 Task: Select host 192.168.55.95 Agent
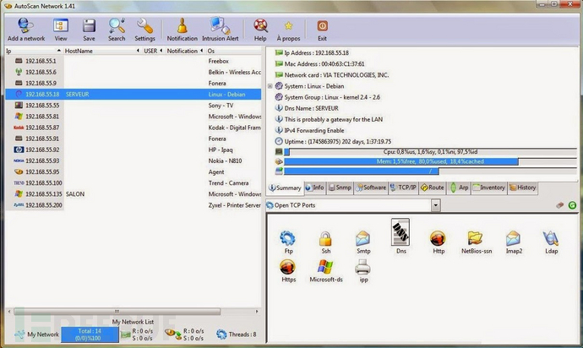[133, 171]
